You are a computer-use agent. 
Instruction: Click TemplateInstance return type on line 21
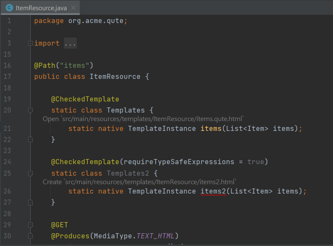[162, 128]
